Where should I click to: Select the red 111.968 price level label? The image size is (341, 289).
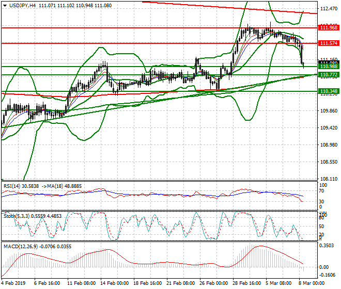[329, 27]
